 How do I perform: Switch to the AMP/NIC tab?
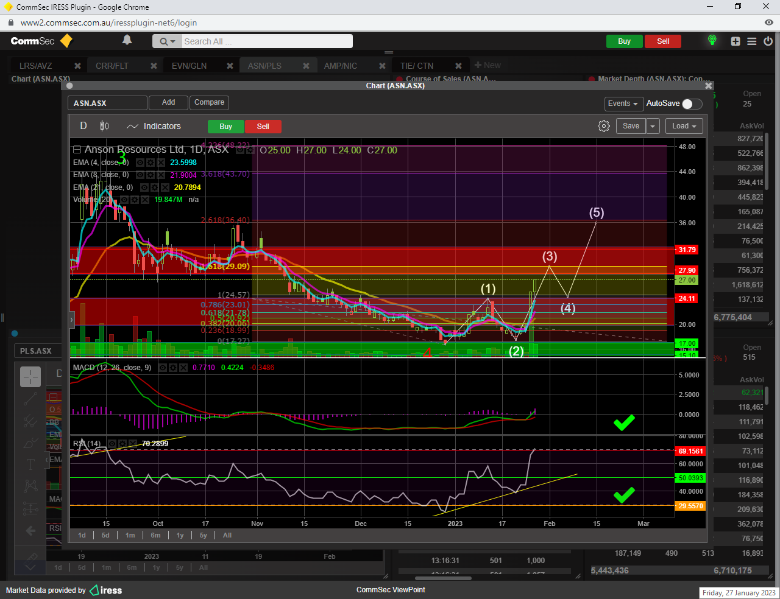click(x=341, y=66)
